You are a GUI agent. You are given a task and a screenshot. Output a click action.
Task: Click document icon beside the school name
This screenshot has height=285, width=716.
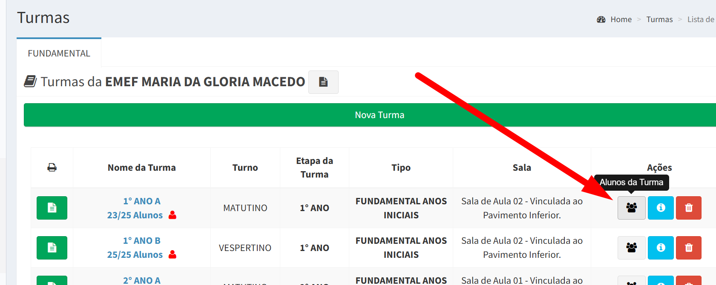tap(323, 82)
